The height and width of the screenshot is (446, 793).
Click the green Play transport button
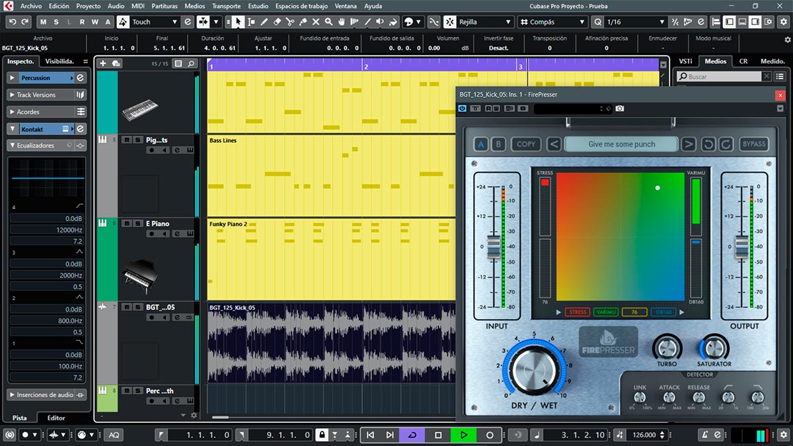point(464,435)
